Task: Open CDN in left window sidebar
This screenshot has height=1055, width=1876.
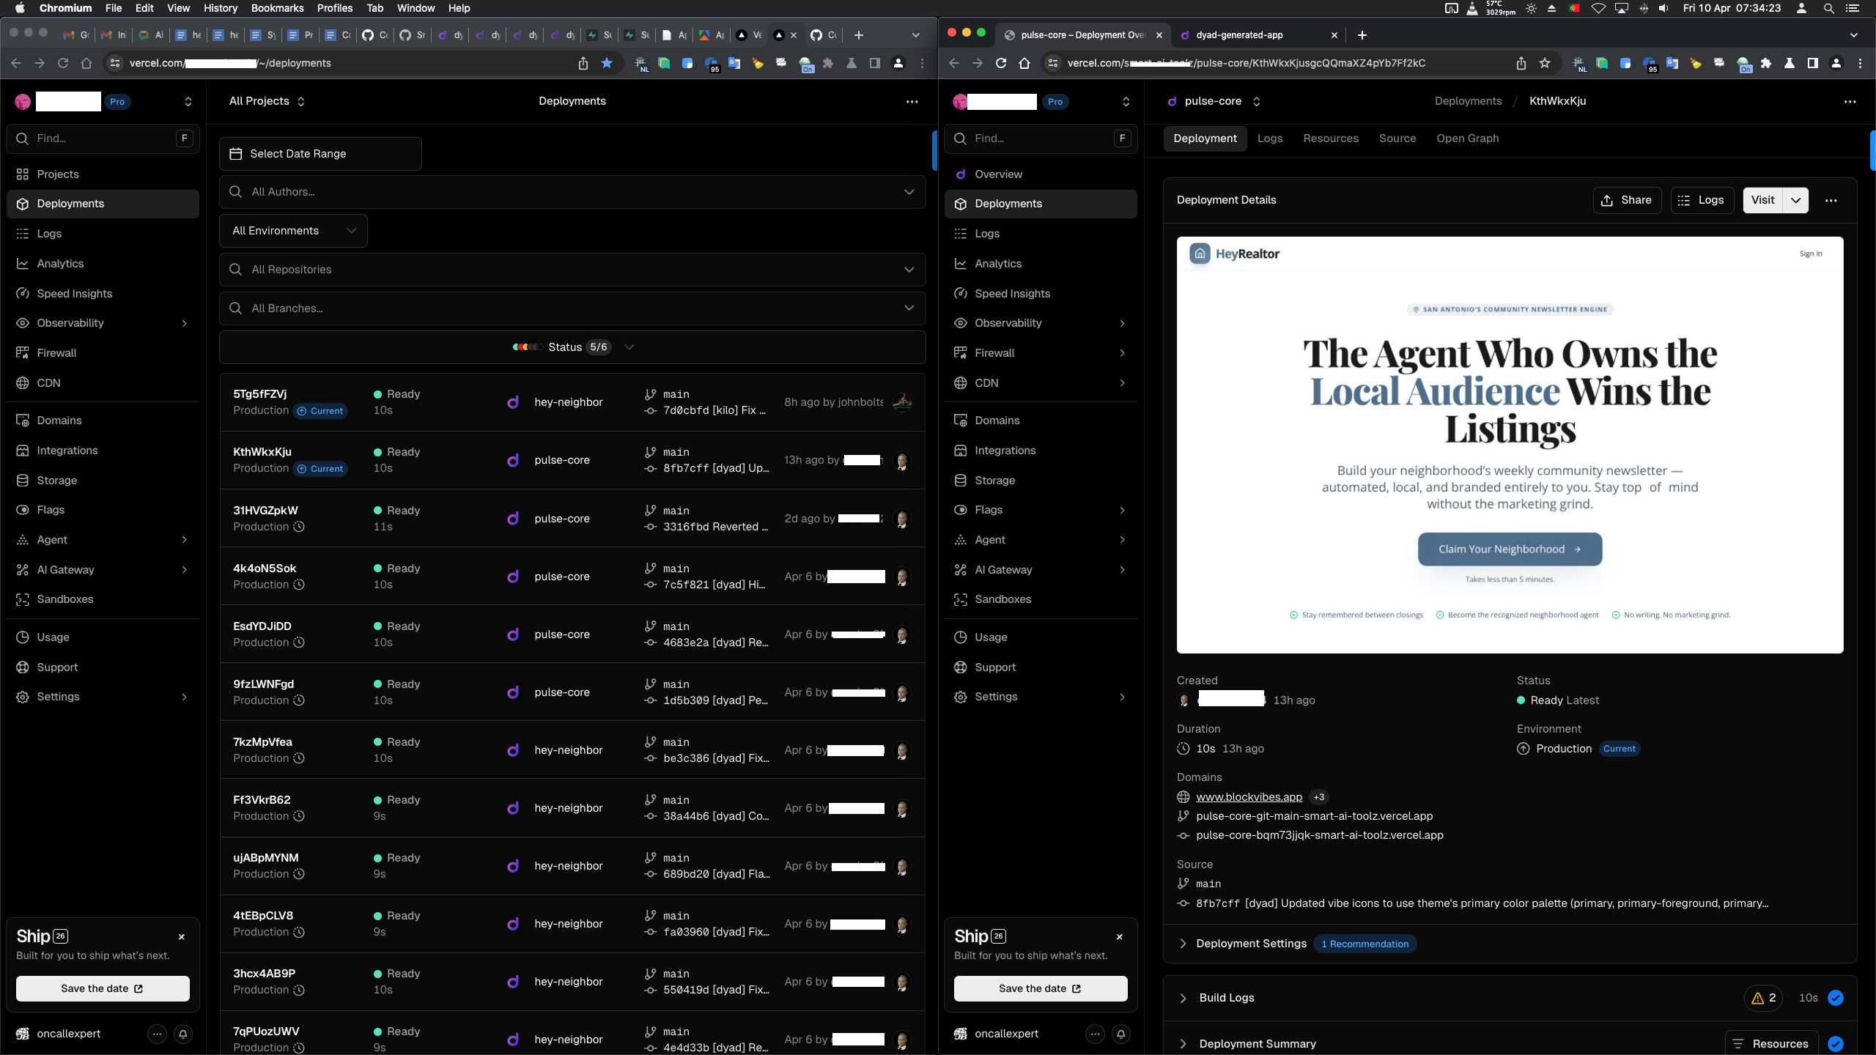Action: pos(103,383)
